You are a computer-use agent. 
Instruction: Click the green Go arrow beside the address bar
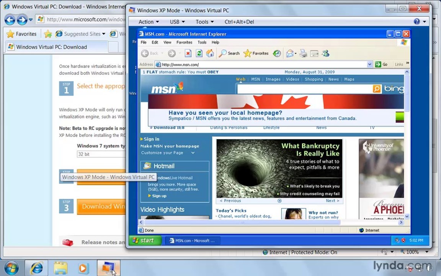[378, 64]
